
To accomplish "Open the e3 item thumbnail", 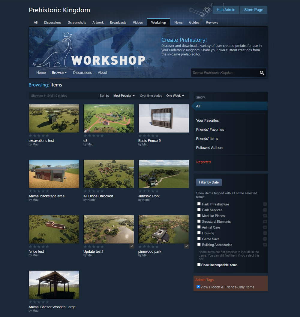I will tap(109, 118).
